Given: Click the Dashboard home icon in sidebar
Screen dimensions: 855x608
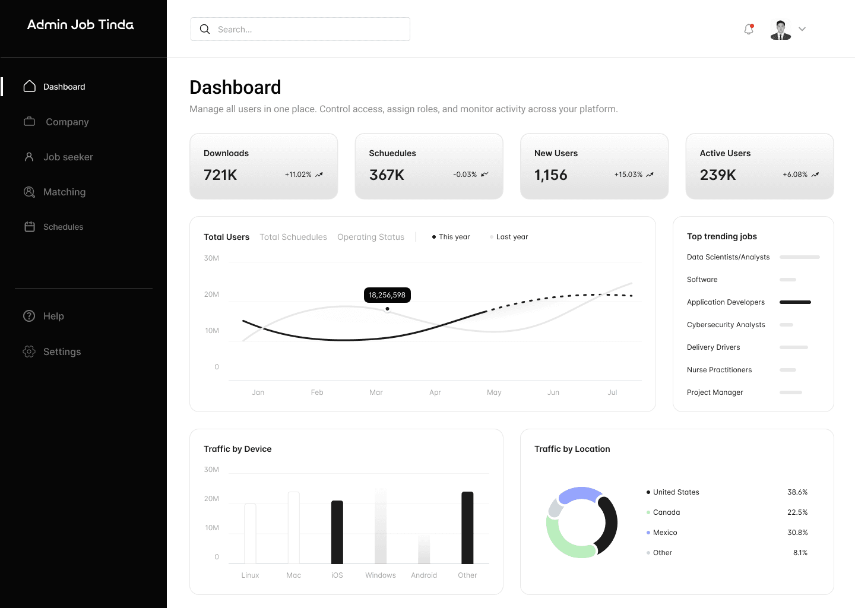Looking at the screenshot, I should point(30,87).
